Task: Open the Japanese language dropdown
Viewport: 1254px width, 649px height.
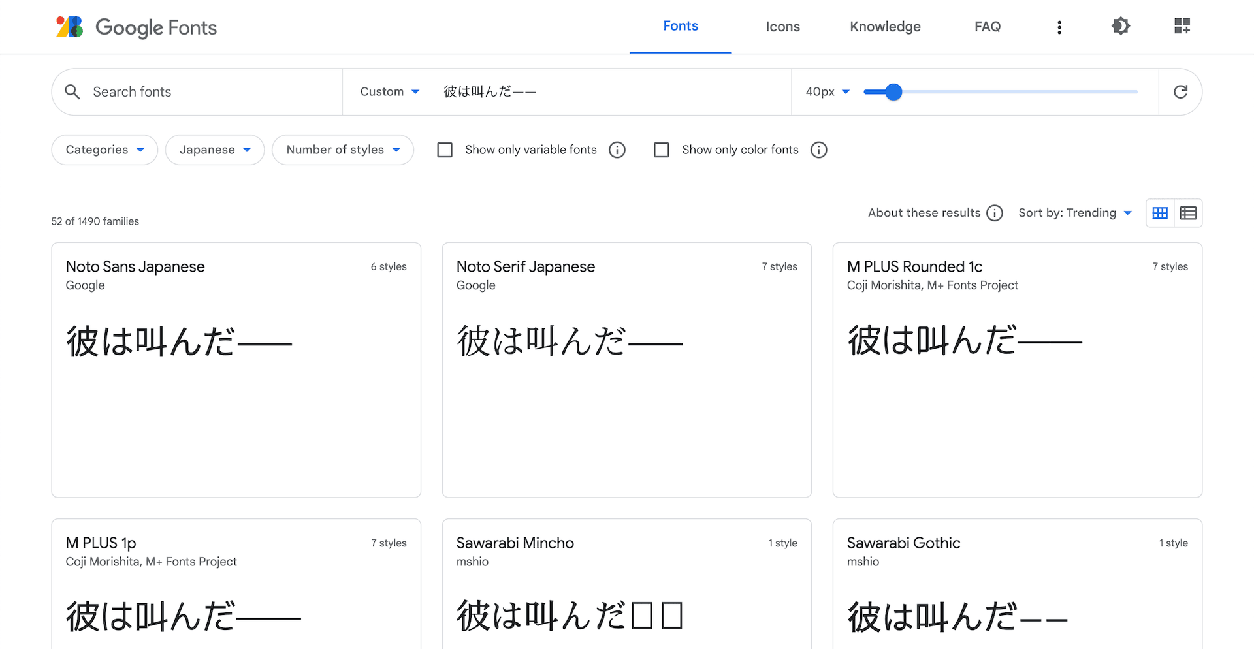Action: (215, 150)
